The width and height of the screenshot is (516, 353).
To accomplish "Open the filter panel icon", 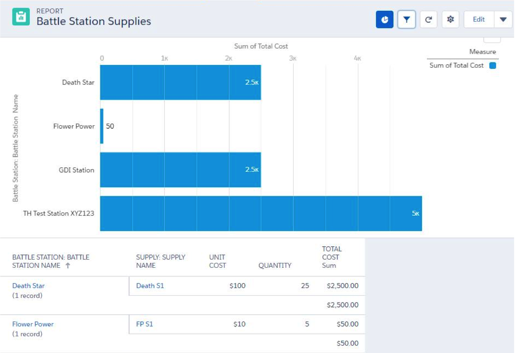I will click(407, 20).
